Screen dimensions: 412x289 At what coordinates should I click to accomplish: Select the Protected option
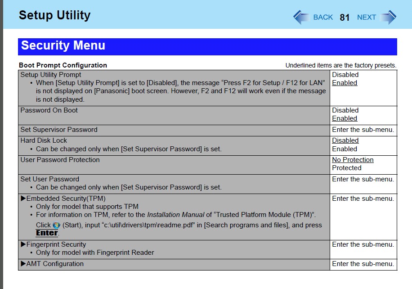tap(347, 168)
